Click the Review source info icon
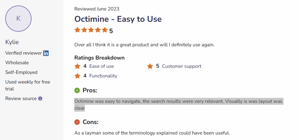The height and width of the screenshot is (140, 299). click(x=40, y=99)
